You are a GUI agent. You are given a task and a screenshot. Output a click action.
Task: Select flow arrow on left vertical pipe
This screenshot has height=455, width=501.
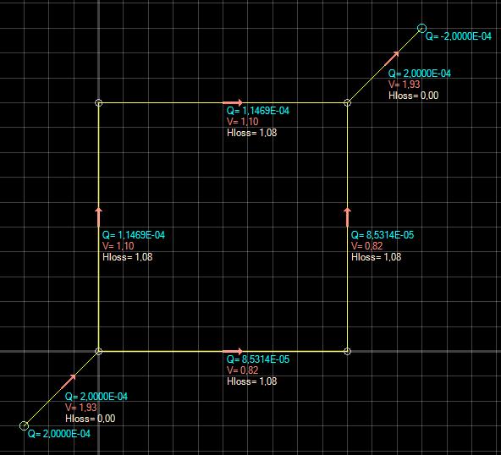[99, 217]
